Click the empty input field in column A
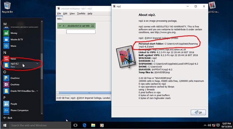 tap(81, 32)
